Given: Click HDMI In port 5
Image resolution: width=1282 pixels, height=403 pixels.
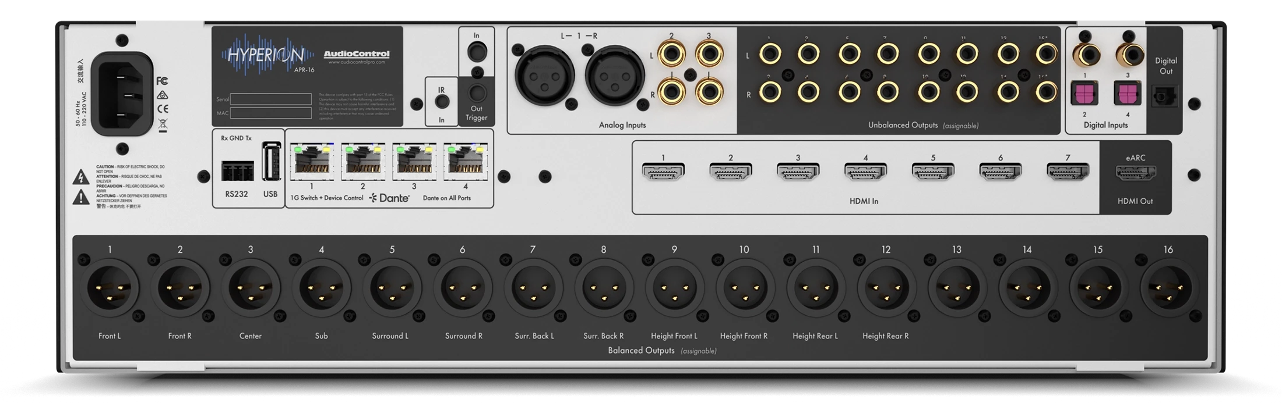Looking at the screenshot, I should point(933,172).
